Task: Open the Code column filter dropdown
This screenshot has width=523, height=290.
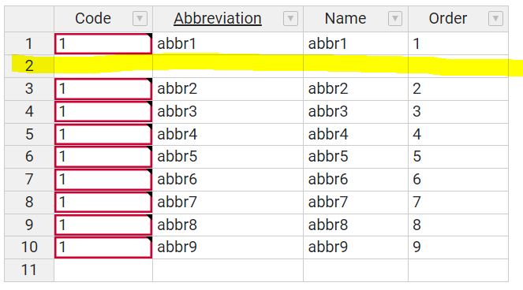Action: point(140,18)
